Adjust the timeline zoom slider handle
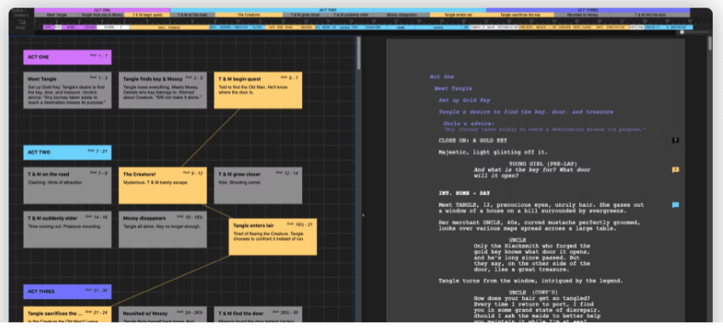This screenshot has height=330, width=723. tap(682, 32)
